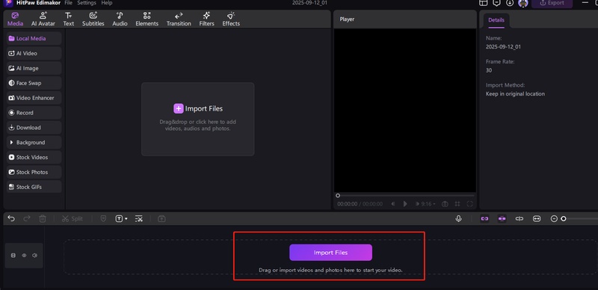Click the redo arrow icon
Viewport: 598px width, 290px height.
click(x=27, y=219)
